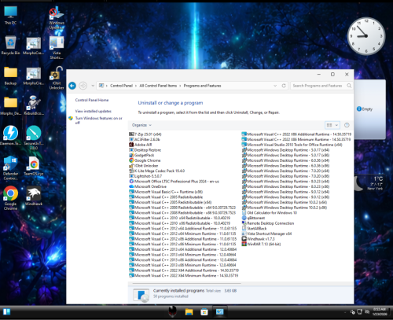Open the Recycle Bin desktop icon

[x=10, y=46]
